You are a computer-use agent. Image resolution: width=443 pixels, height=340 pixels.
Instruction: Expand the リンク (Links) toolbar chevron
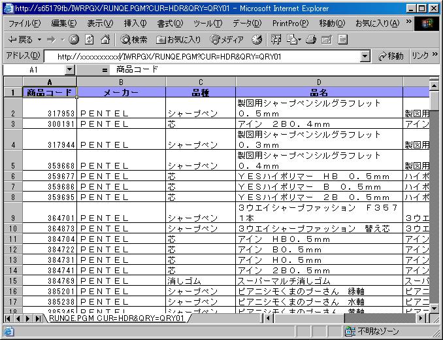[x=435, y=54]
